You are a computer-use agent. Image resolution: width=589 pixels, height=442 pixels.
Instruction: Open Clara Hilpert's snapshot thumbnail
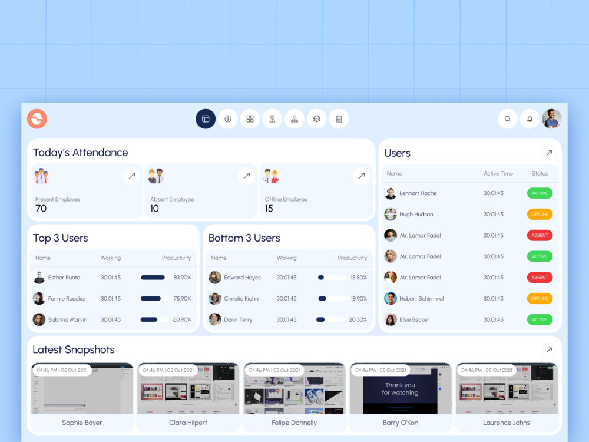coord(188,388)
